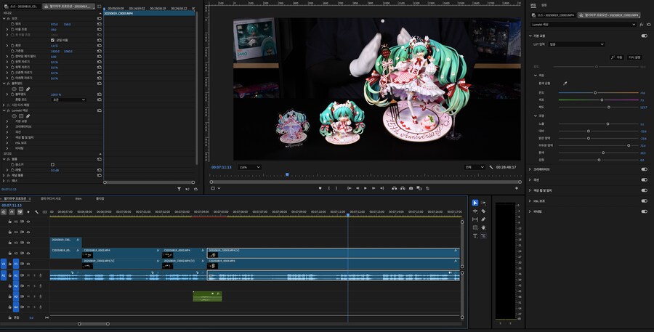Toggle the Uniform Scale checkbox
The width and height of the screenshot is (654, 332).
[52, 41]
